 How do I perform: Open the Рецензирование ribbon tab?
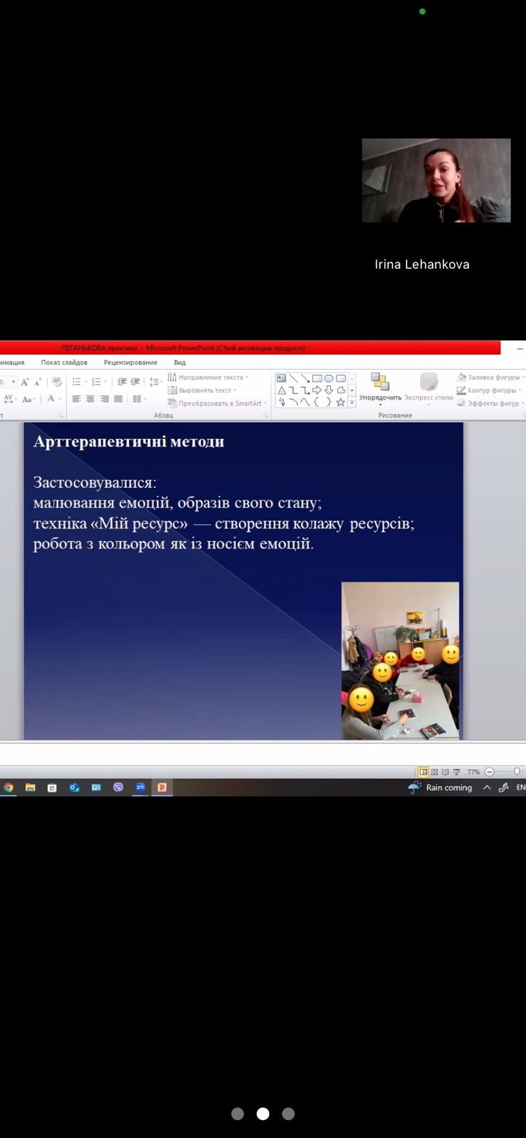[x=130, y=362]
